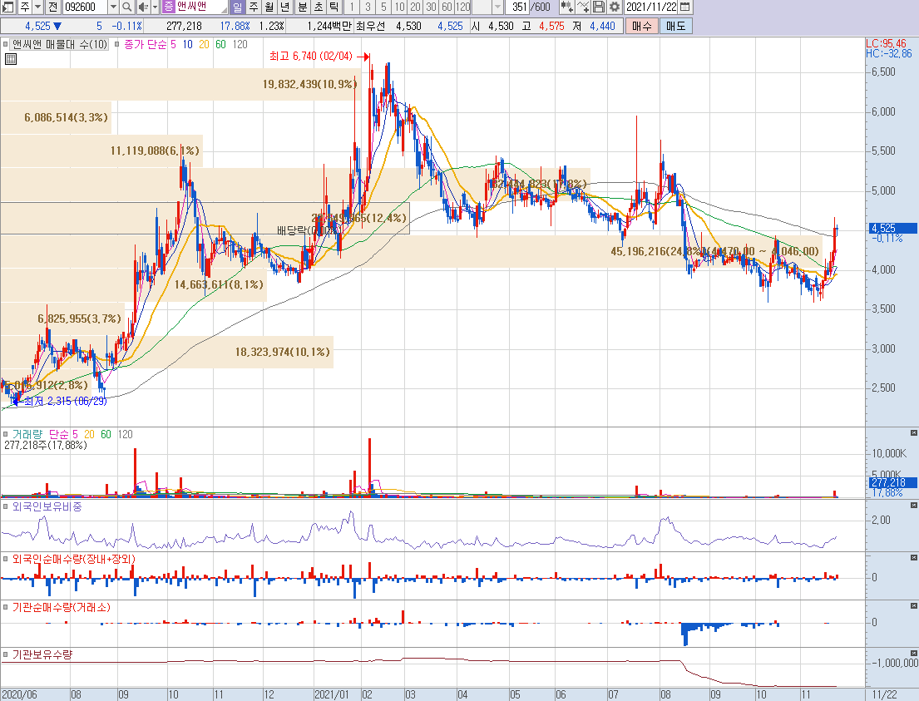Click the add line indicator icon

(x=582, y=7)
